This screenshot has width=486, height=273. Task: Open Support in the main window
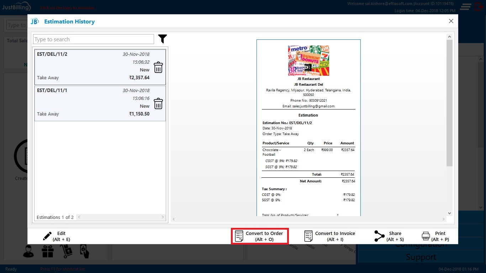point(421,257)
